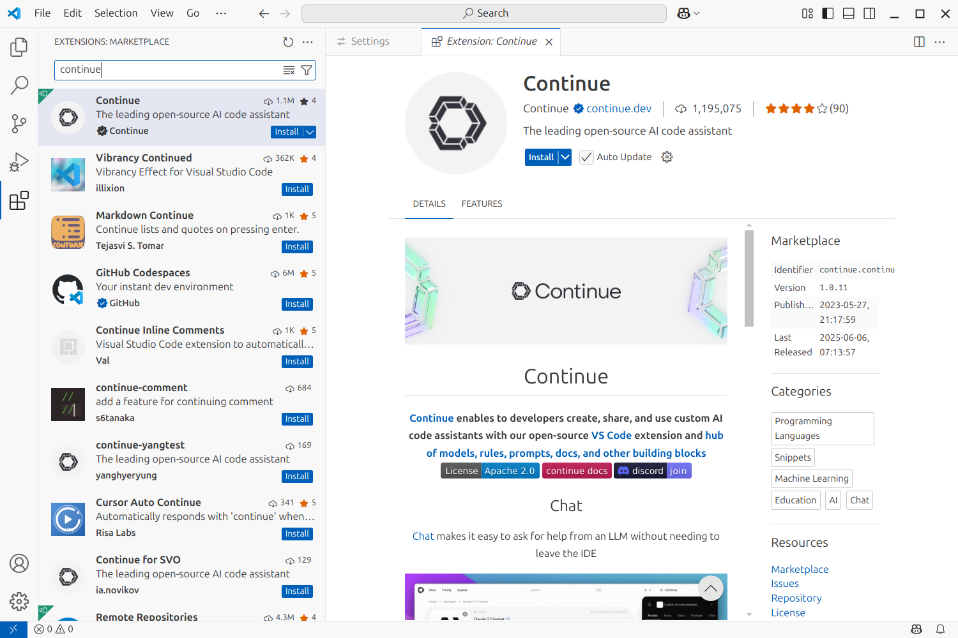The width and height of the screenshot is (958, 638).
Task: Split the editor to the right
Action: (919, 41)
